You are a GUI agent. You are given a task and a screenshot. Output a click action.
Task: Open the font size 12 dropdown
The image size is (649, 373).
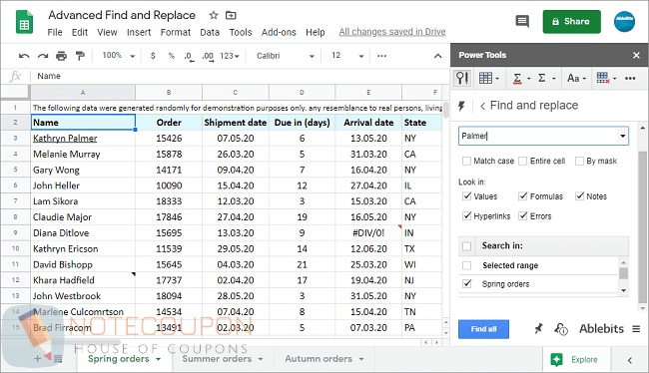click(x=347, y=56)
